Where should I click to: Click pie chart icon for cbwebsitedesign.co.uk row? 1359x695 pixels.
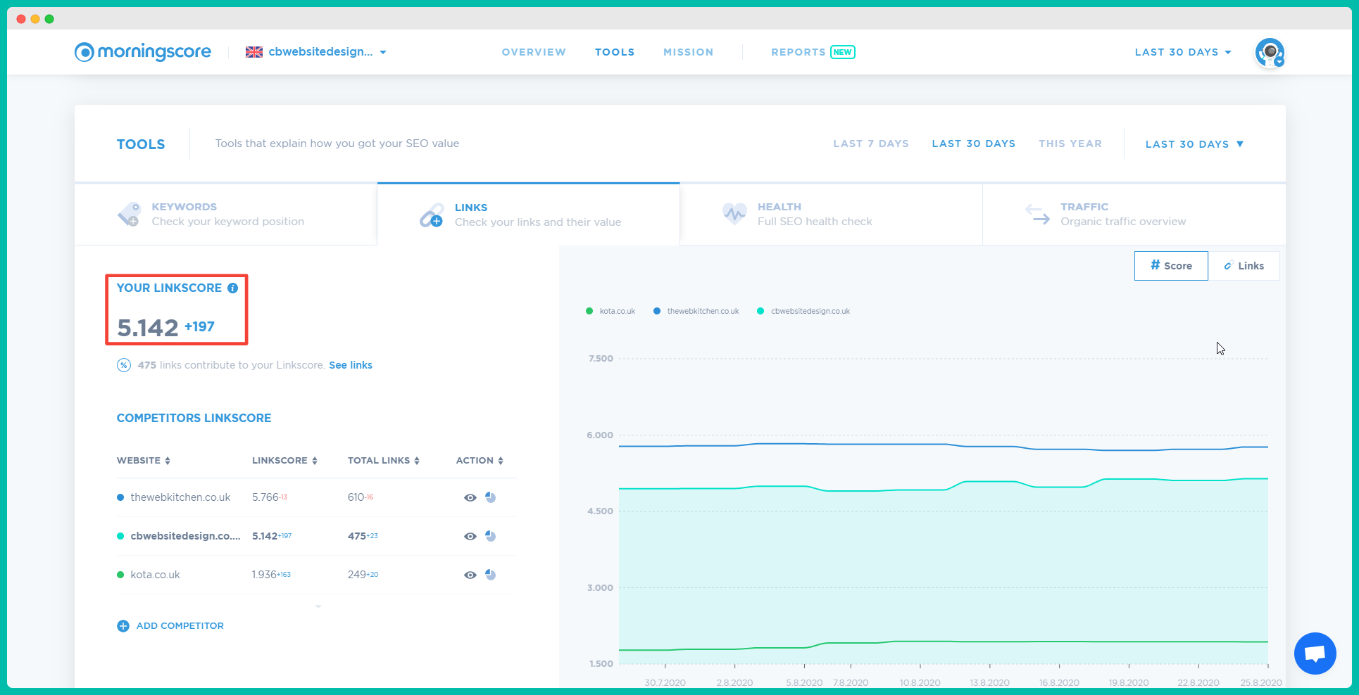491,536
